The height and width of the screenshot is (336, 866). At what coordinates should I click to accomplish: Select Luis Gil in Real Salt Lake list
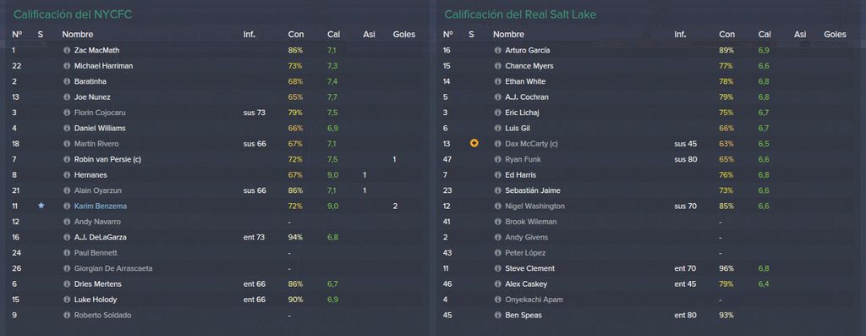click(x=518, y=128)
